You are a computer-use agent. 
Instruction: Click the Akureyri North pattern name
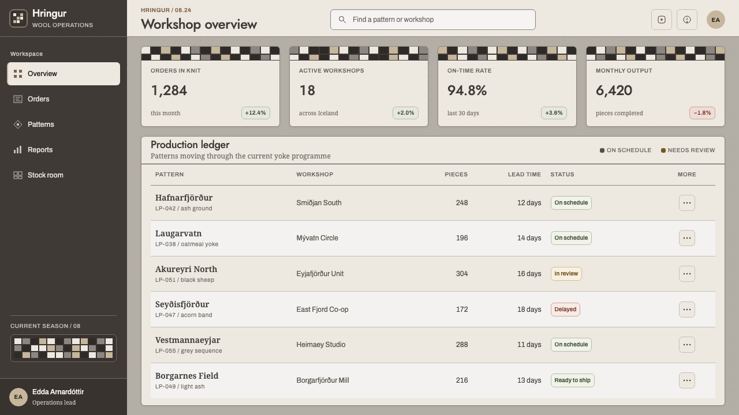point(186,269)
